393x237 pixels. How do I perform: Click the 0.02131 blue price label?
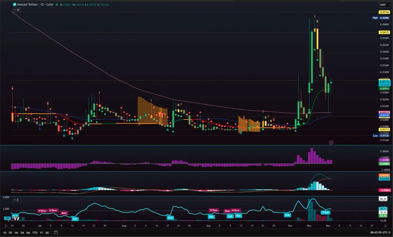pos(384,116)
